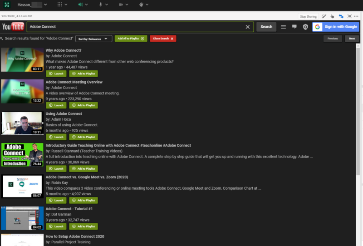Add Robin Kay video to playlist
Viewport: 363px width, 246px height.
(83, 200)
